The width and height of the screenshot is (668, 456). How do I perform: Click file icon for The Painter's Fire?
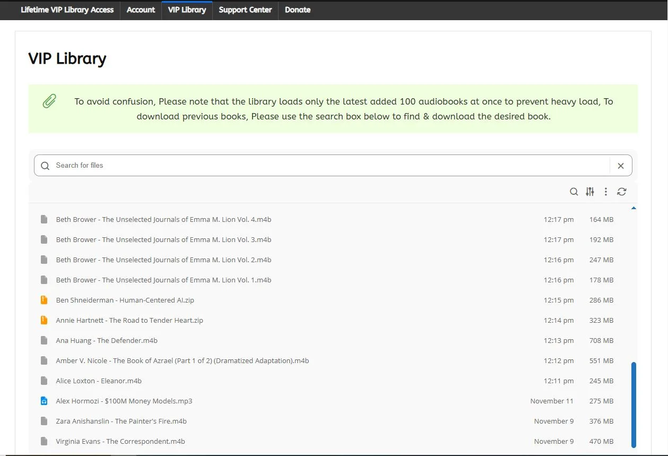tap(44, 421)
